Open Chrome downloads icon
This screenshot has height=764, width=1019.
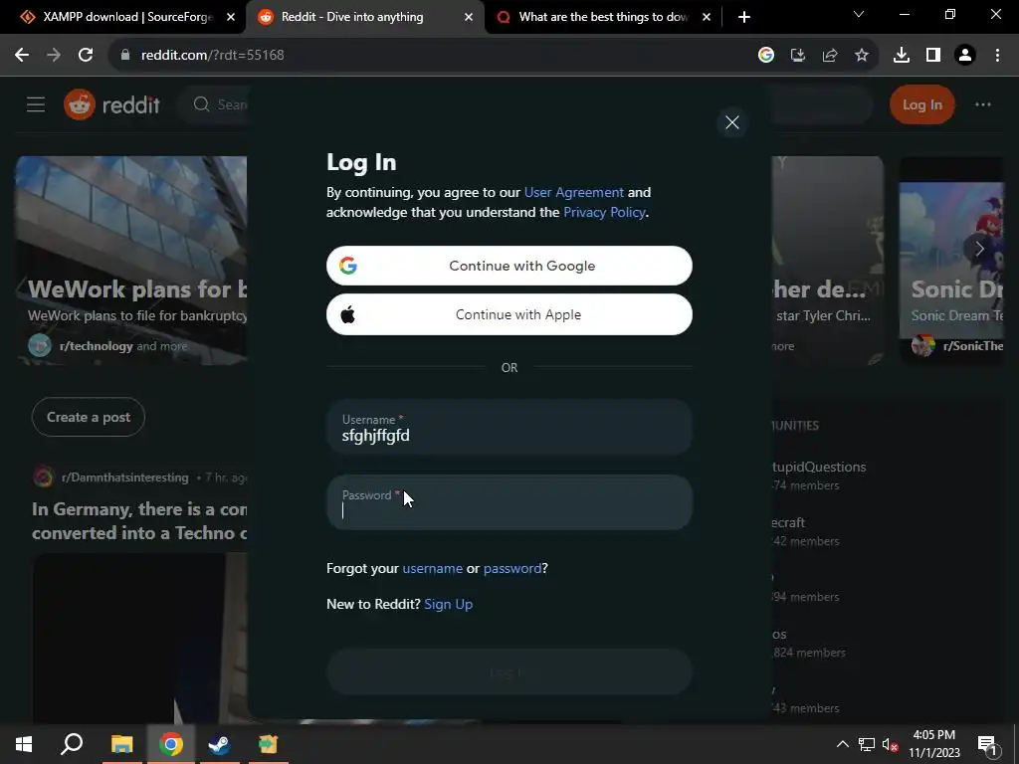pyautogui.click(x=902, y=56)
